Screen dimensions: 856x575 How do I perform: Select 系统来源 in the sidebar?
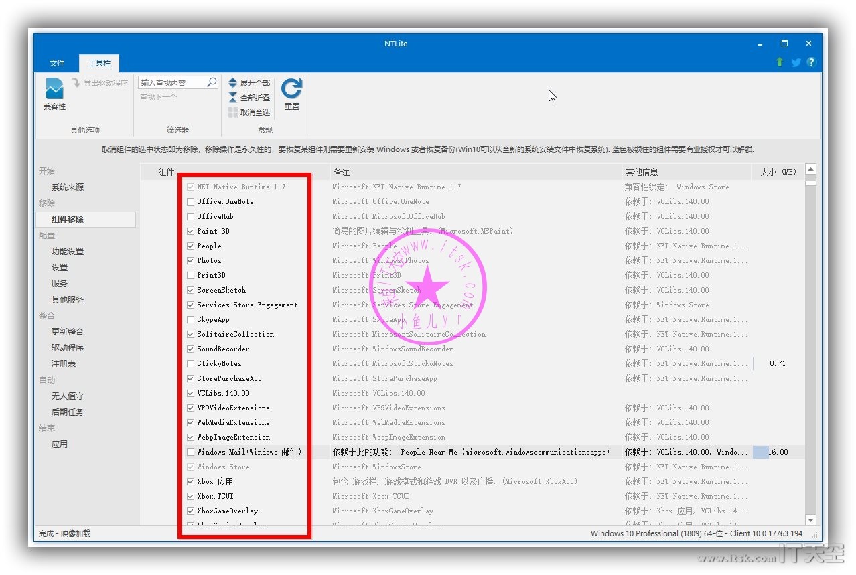tap(68, 187)
